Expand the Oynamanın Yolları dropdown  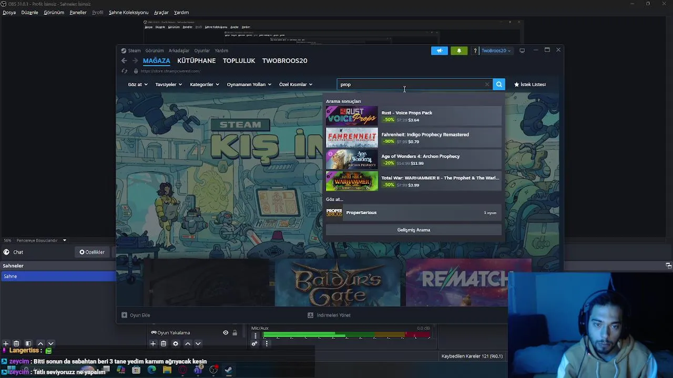[249, 85]
